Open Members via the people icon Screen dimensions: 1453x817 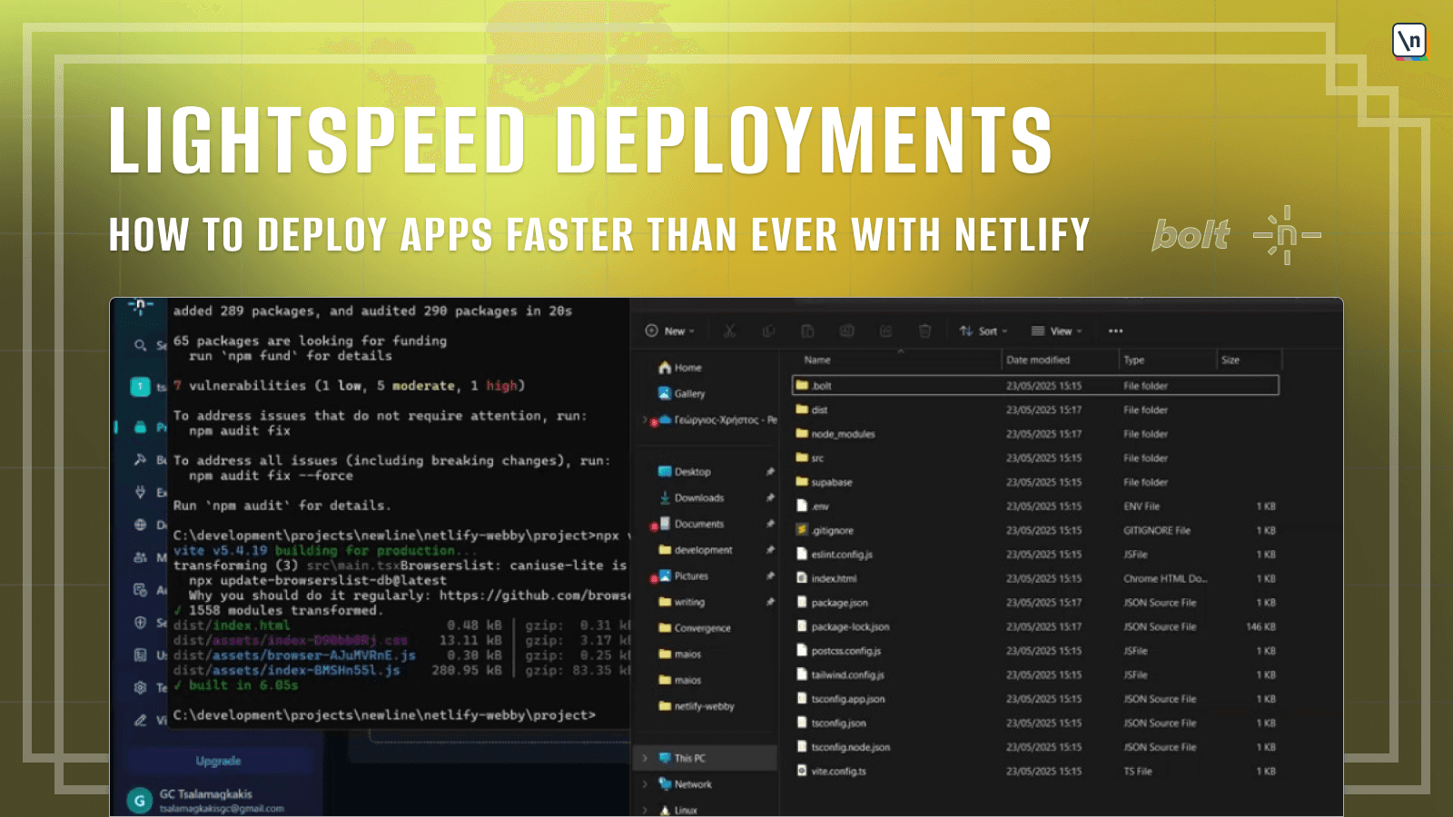click(140, 557)
